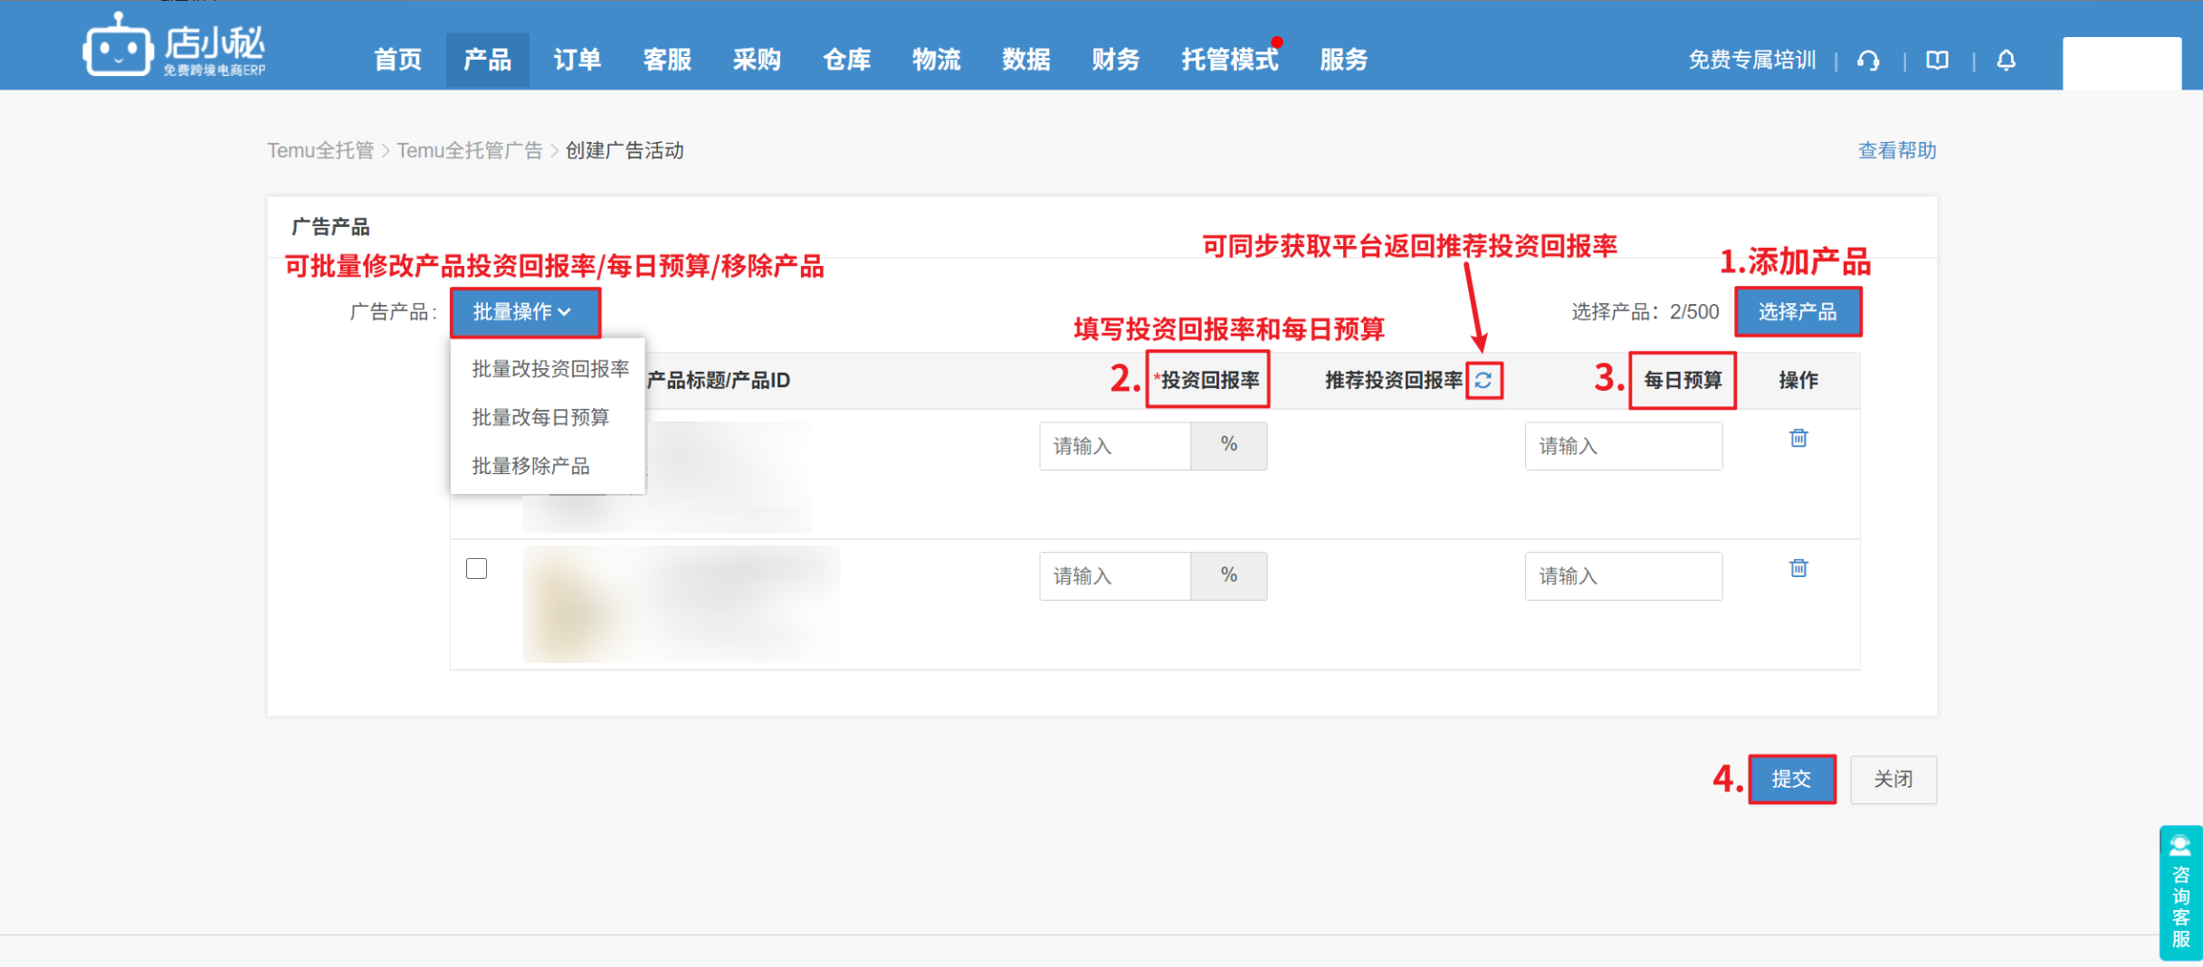Choose 批量改投资回报率 option

pyautogui.click(x=549, y=368)
